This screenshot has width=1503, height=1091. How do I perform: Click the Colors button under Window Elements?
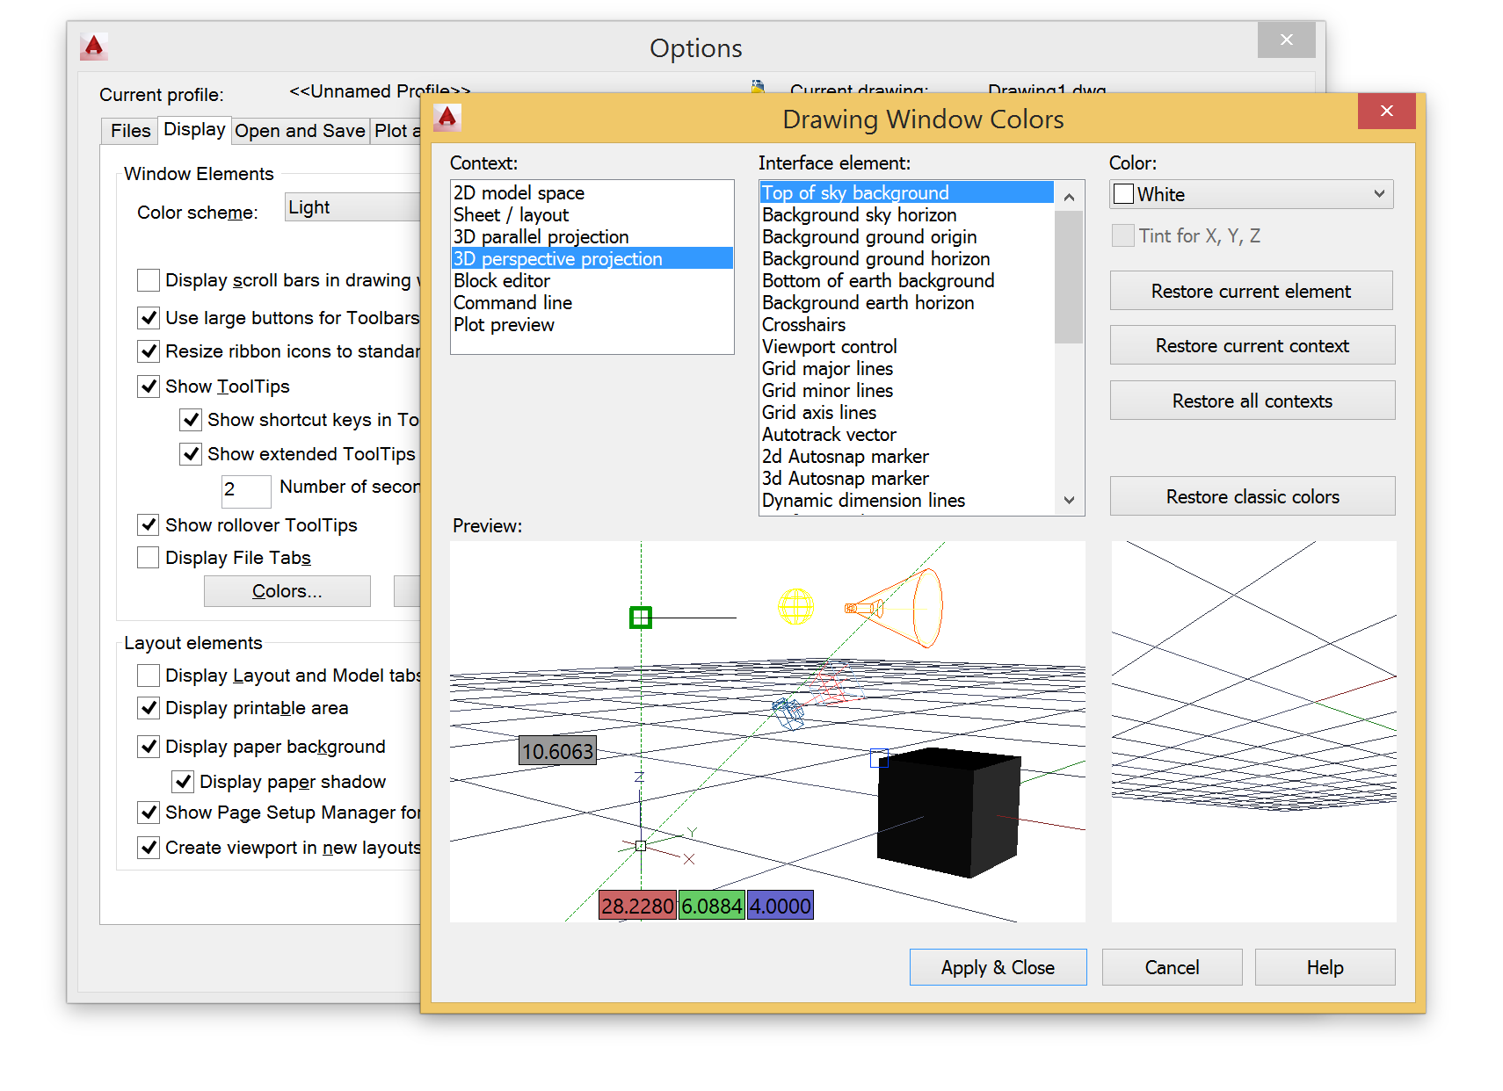pyautogui.click(x=287, y=590)
